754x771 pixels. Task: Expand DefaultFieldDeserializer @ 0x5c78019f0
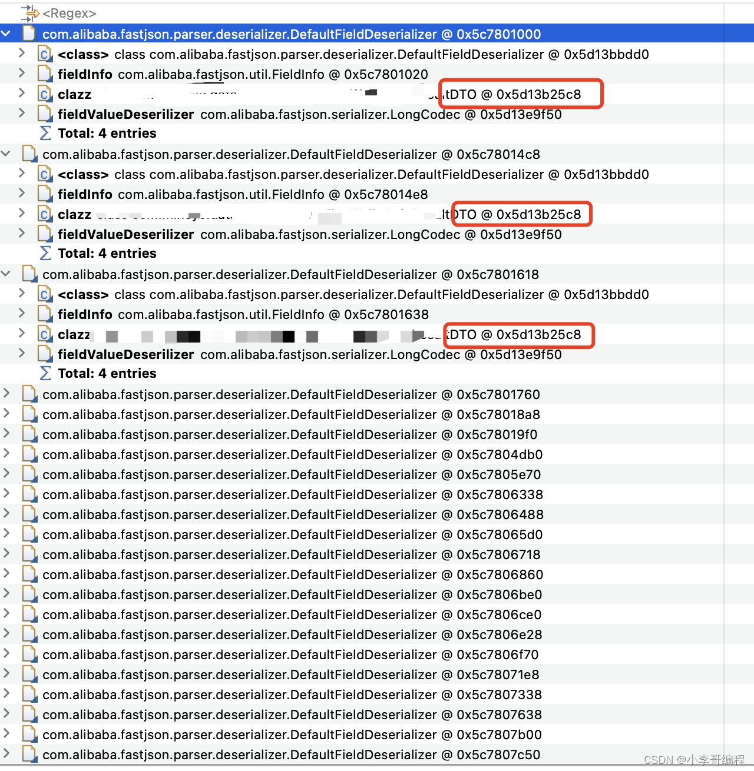pos(6,433)
